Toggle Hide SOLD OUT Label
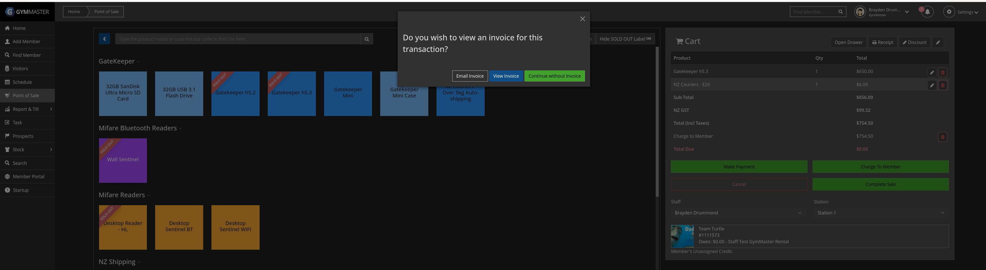 pyautogui.click(x=625, y=39)
